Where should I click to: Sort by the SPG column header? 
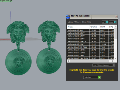click(111, 27)
